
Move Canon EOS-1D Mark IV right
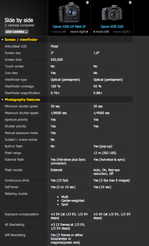click(x=79, y=32)
